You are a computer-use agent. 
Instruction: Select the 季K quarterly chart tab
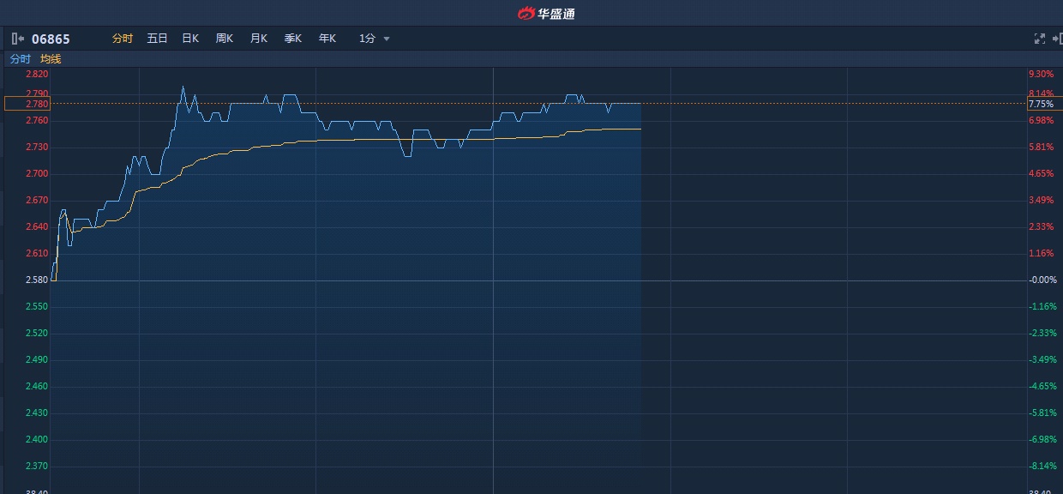pyautogui.click(x=293, y=39)
